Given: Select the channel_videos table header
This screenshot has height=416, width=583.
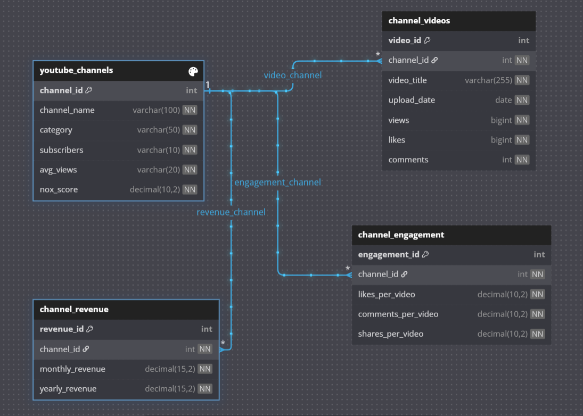Looking at the screenshot, I should point(459,21).
